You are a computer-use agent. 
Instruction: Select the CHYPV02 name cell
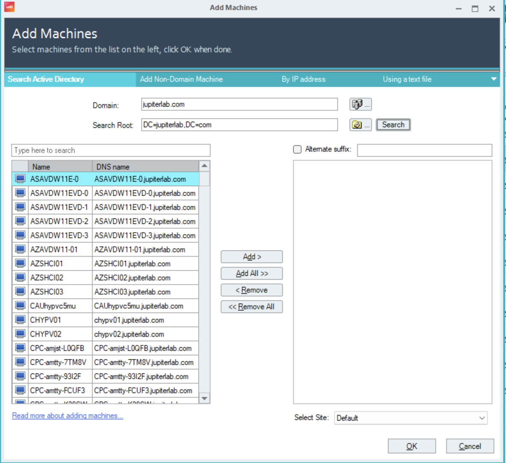click(60, 334)
